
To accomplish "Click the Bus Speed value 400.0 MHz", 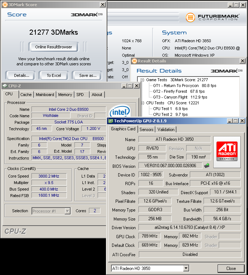I will [49, 189].
